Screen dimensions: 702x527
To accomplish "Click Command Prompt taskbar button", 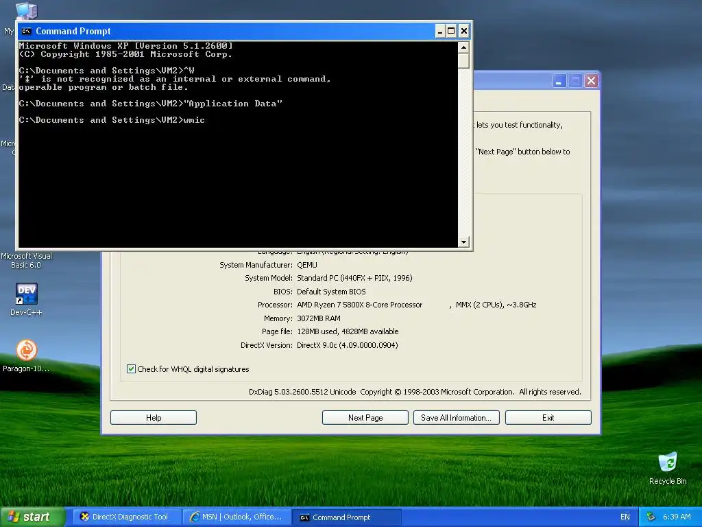I will [346, 517].
